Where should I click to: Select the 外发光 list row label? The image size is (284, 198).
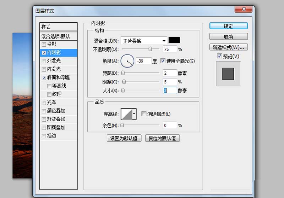tap(54, 61)
